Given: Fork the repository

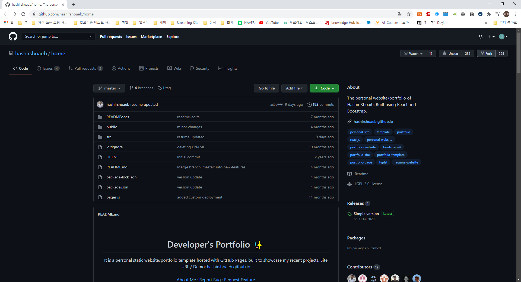Looking at the screenshot, I should point(486,54).
